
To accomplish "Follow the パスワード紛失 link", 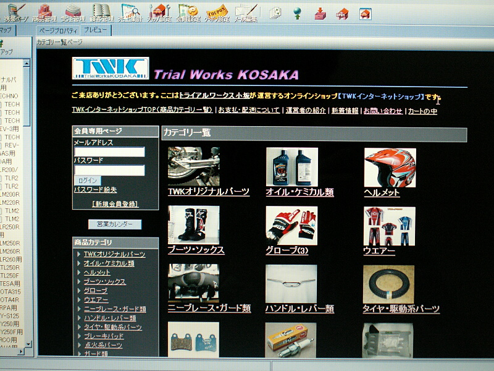I will click(x=95, y=190).
